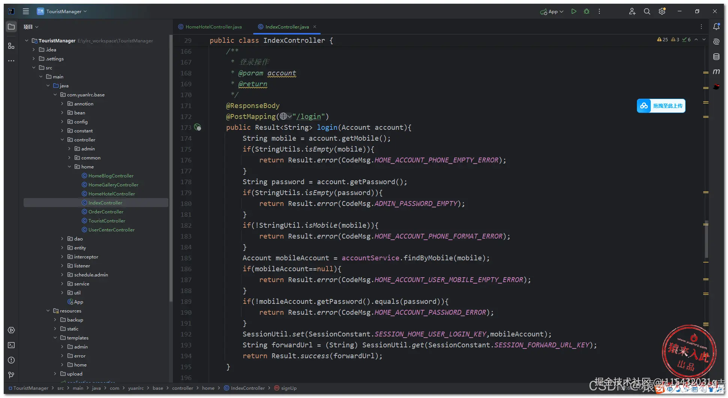Click IndexController in the breadcrumb bar
The width and height of the screenshot is (728, 398).
click(245, 388)
